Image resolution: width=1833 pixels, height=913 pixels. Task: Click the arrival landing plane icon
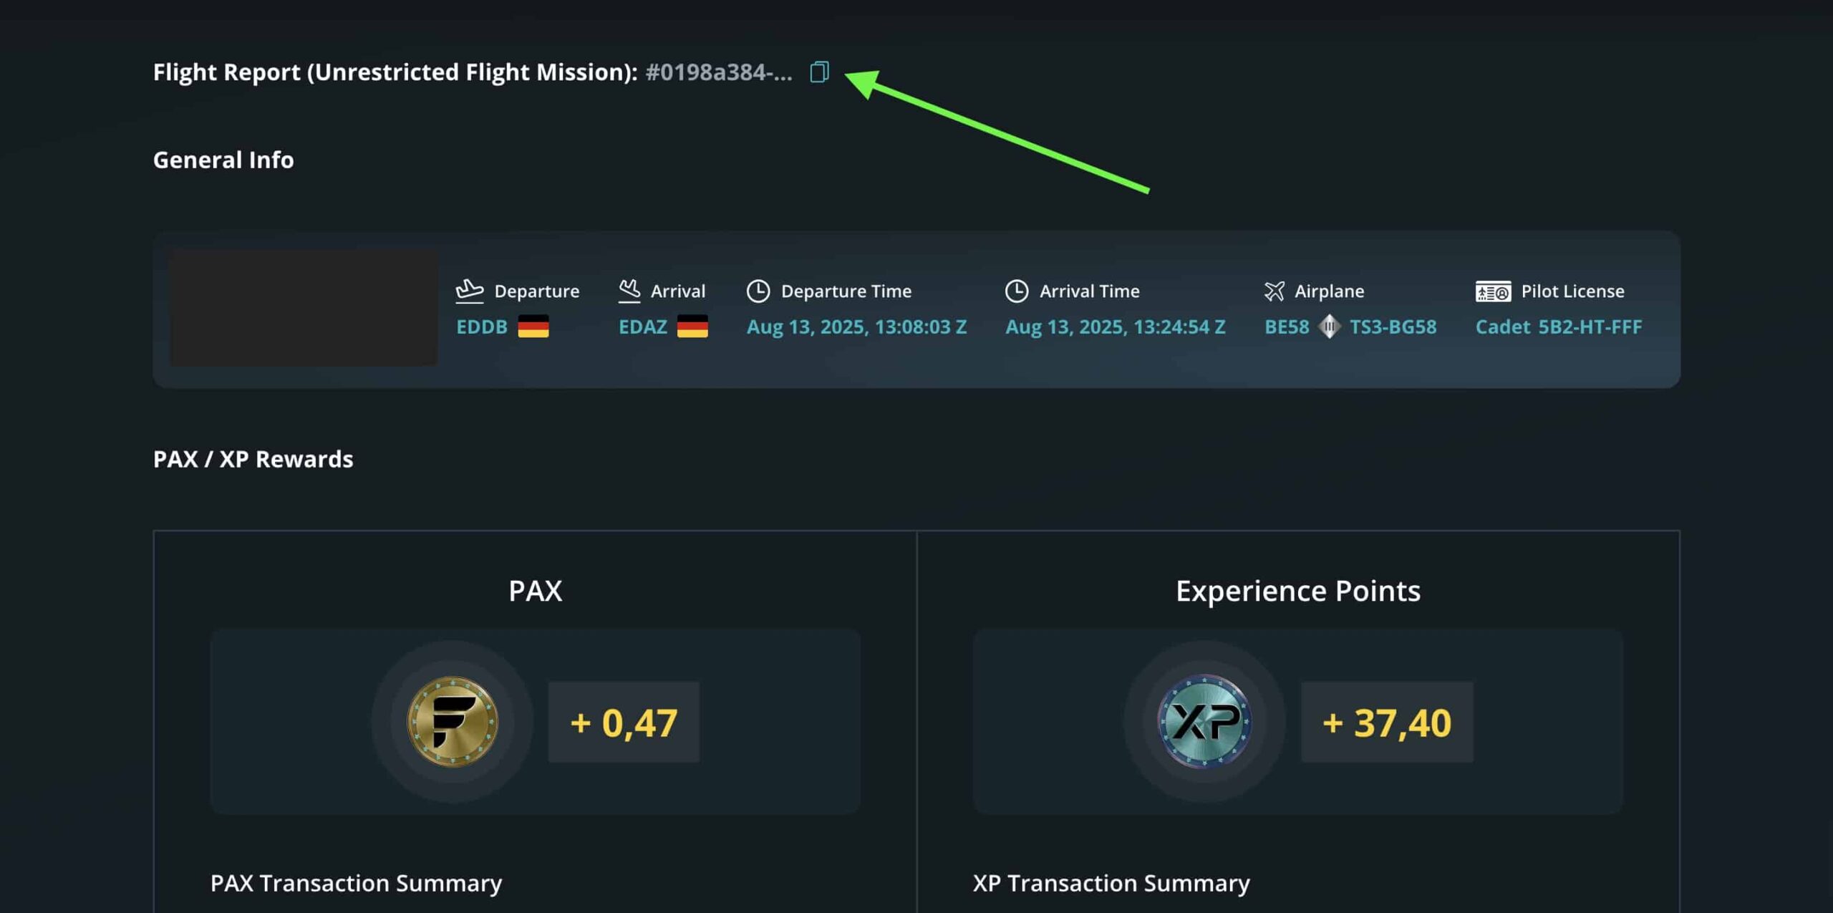pyautogui.click(x=629, y=291)
